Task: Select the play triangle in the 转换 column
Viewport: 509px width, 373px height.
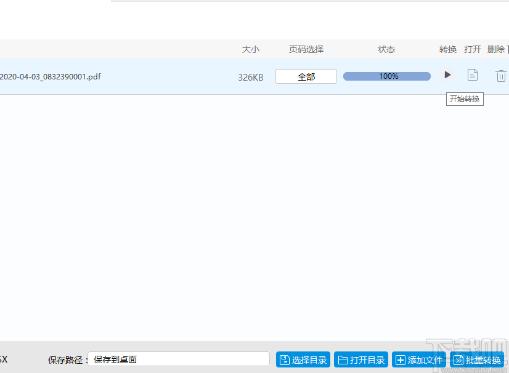Action: [447, 75]
